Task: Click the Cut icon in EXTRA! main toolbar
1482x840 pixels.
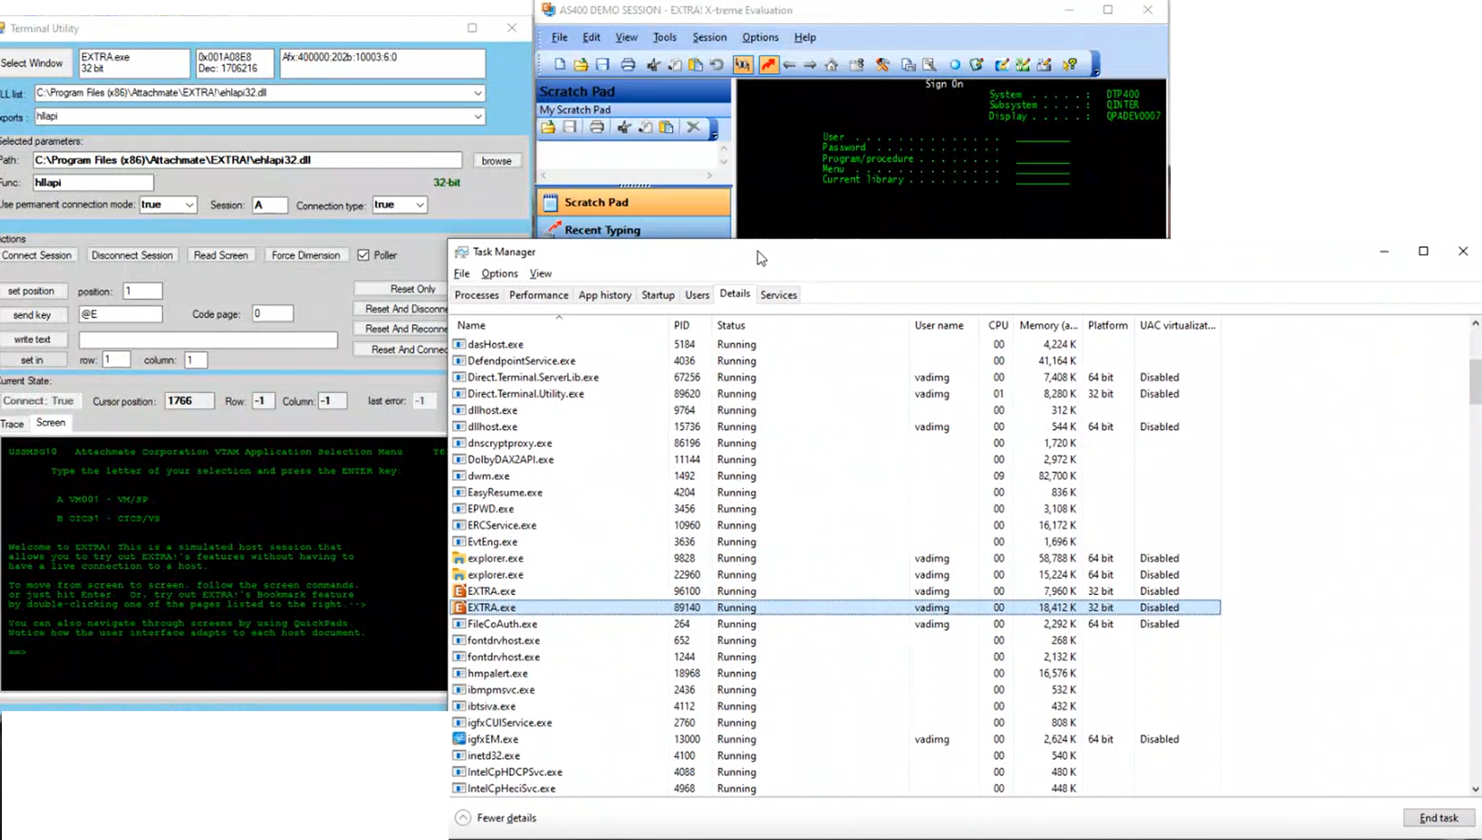Action: click(x=653, y=64)
